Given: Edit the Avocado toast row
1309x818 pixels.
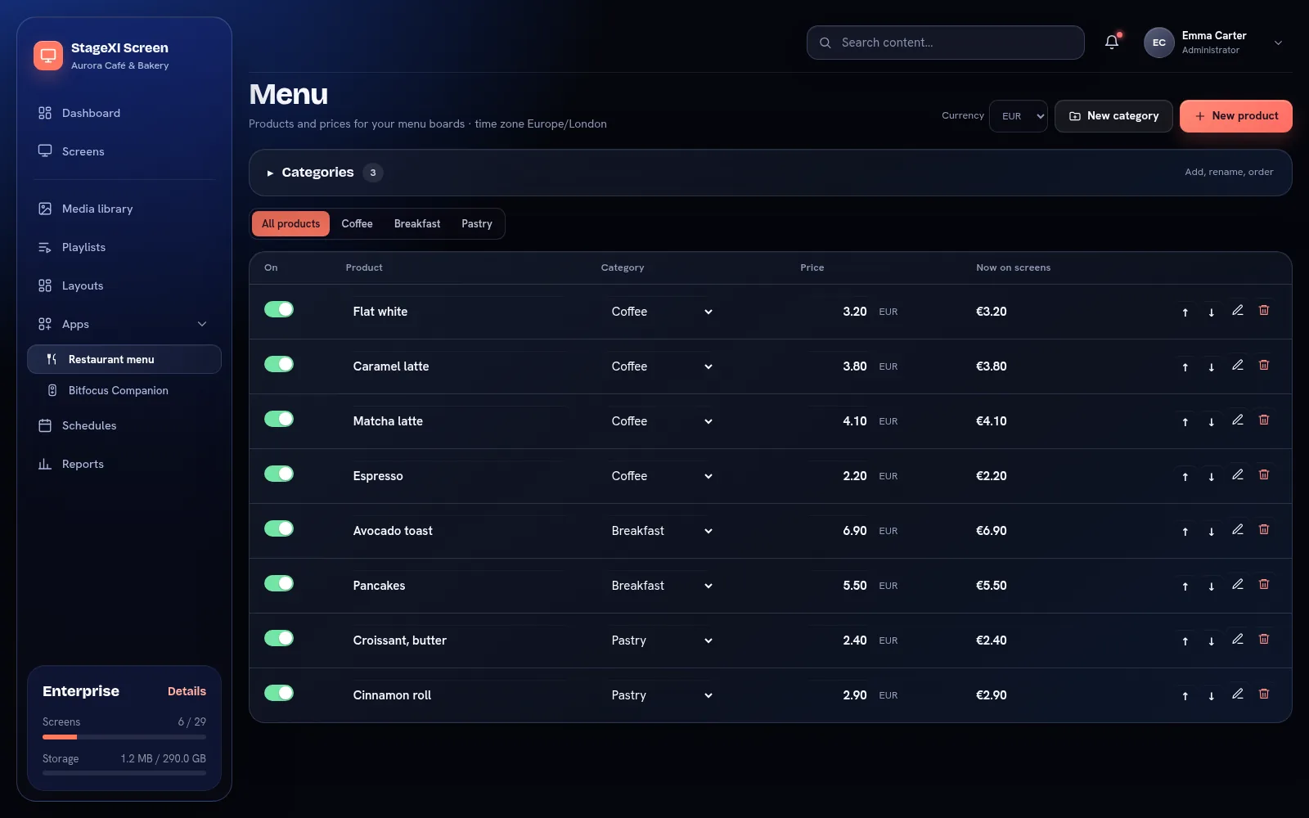Looking at the screenshot, I should (1238, 529).
